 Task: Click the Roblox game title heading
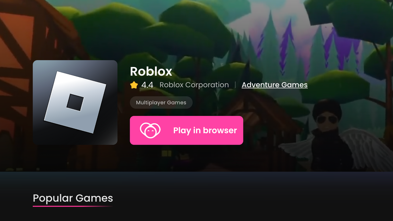pos(151,72)
